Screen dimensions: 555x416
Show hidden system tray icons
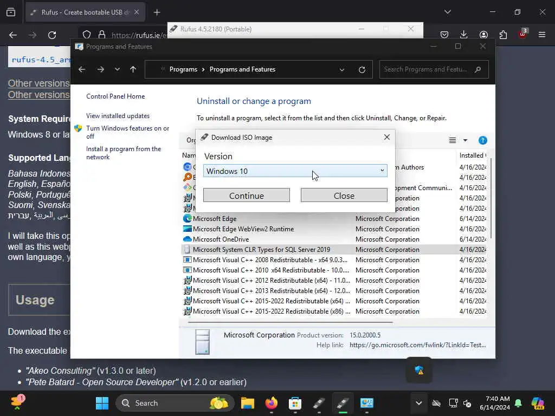pos(419,403)
